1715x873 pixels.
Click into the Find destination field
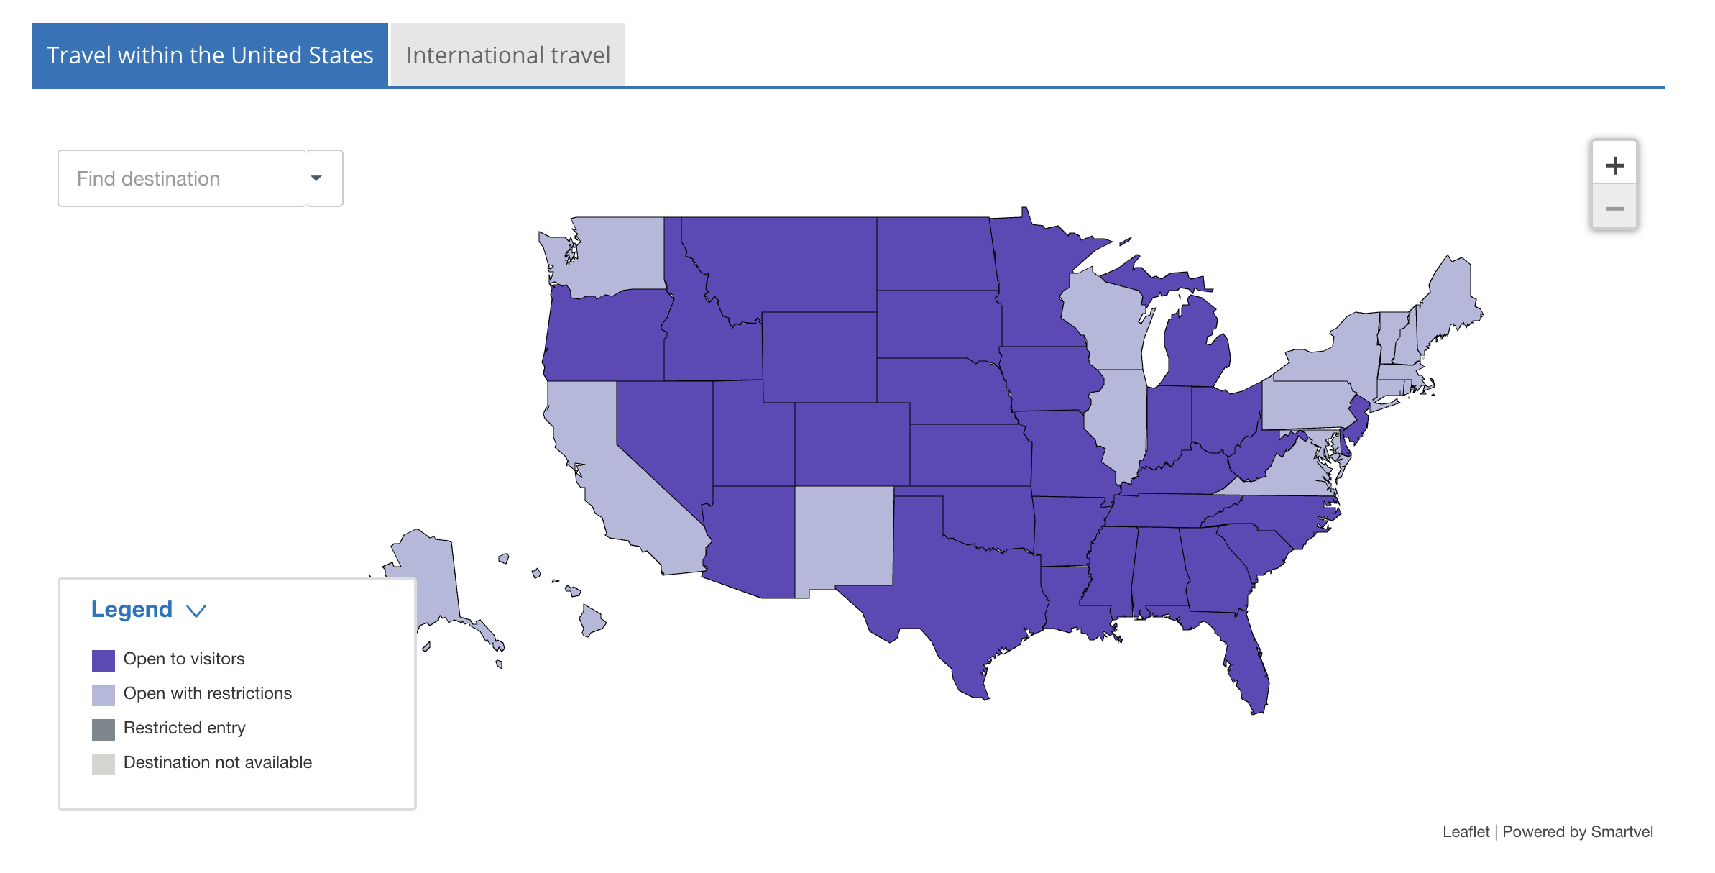pyautogui.click(x=183, y=178)
